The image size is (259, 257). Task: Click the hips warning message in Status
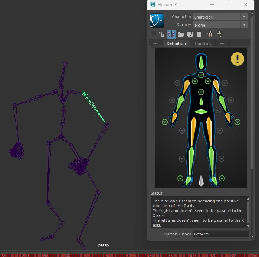(196, 203)
